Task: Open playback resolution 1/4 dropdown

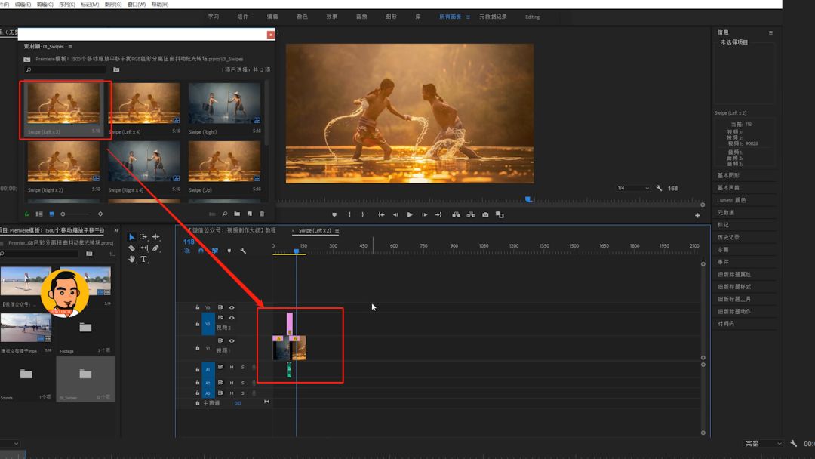Action: pyautogui.click(x=632, y=188)
